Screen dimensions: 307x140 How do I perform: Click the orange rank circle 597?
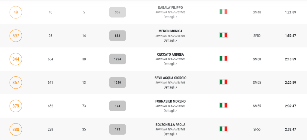coord(16,36)
